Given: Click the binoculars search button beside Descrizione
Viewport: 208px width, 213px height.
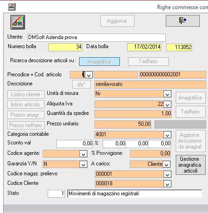Looking at the screenshot, I should (x=81, y=84).
